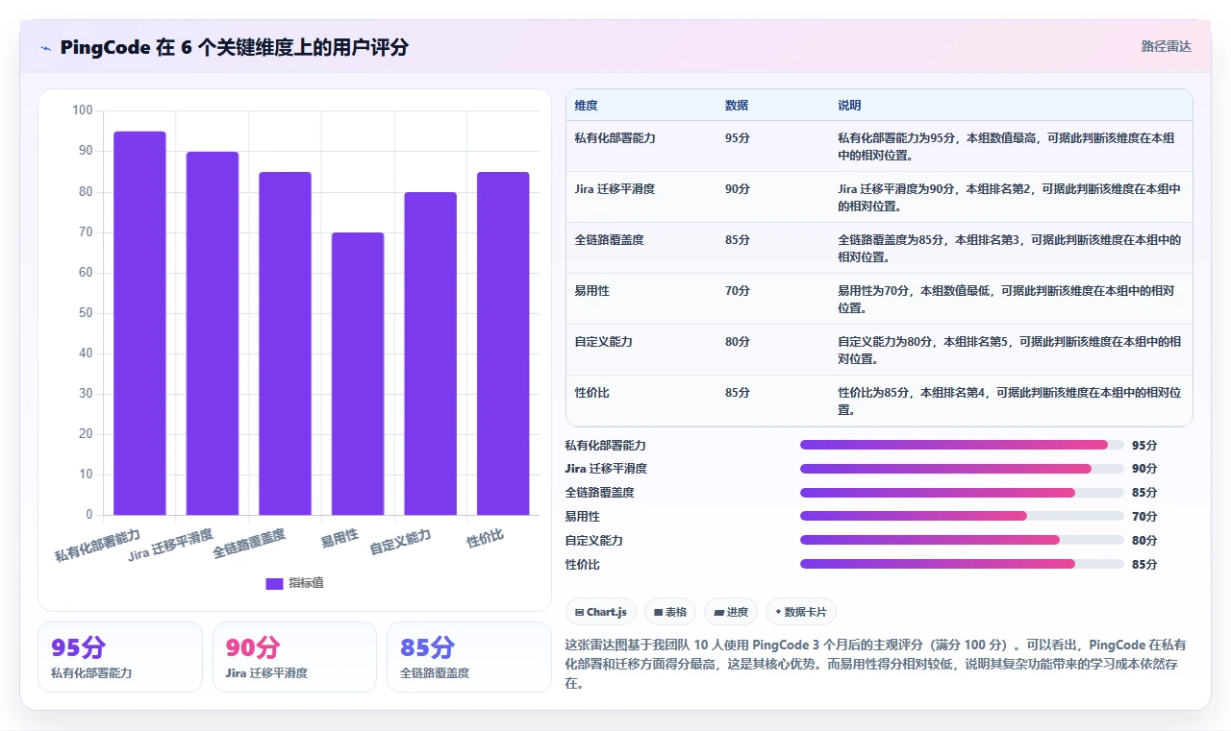Click the Jira 迁移平滑度 progress bar

962,469
